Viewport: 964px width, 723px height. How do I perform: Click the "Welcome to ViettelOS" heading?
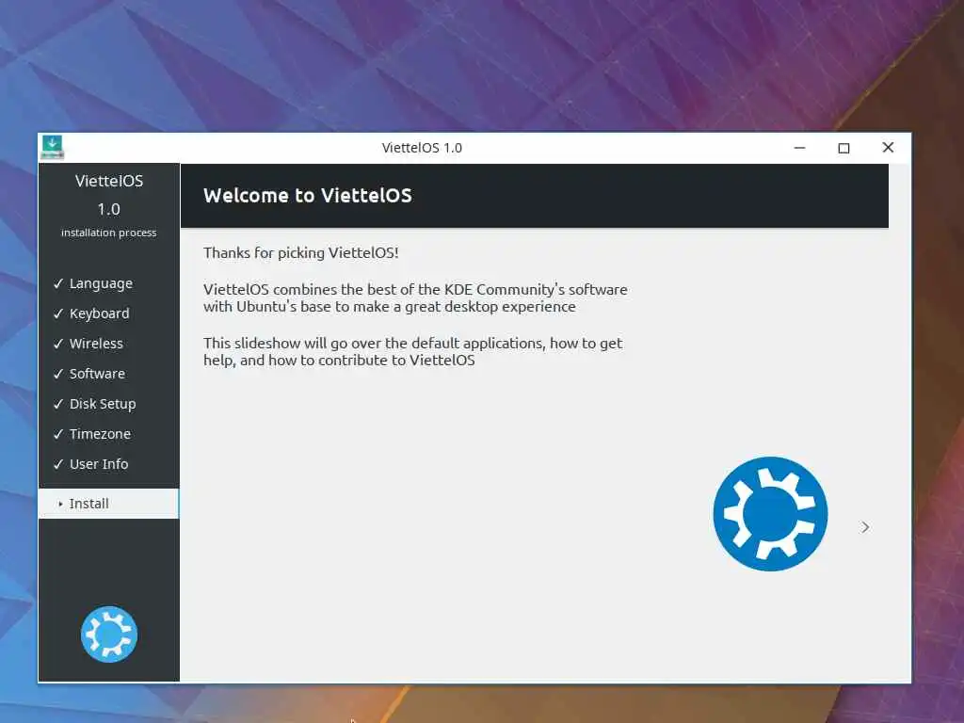(x=308, y=196)
